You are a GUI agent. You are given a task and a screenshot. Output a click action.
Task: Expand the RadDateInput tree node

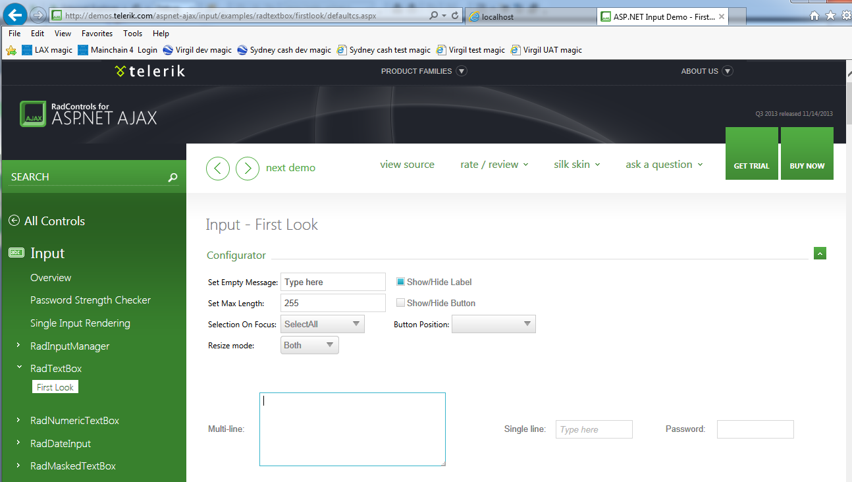click(x=18, y=443)
